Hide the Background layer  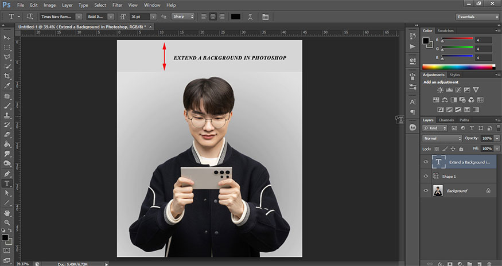tap(426, 191)
